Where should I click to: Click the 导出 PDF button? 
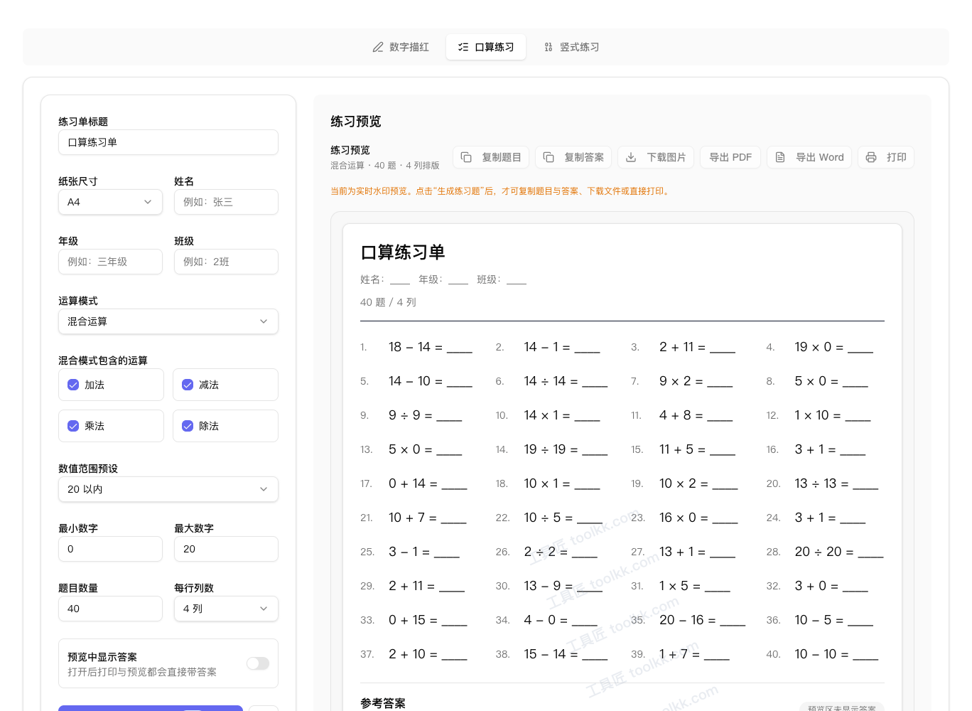730,157
